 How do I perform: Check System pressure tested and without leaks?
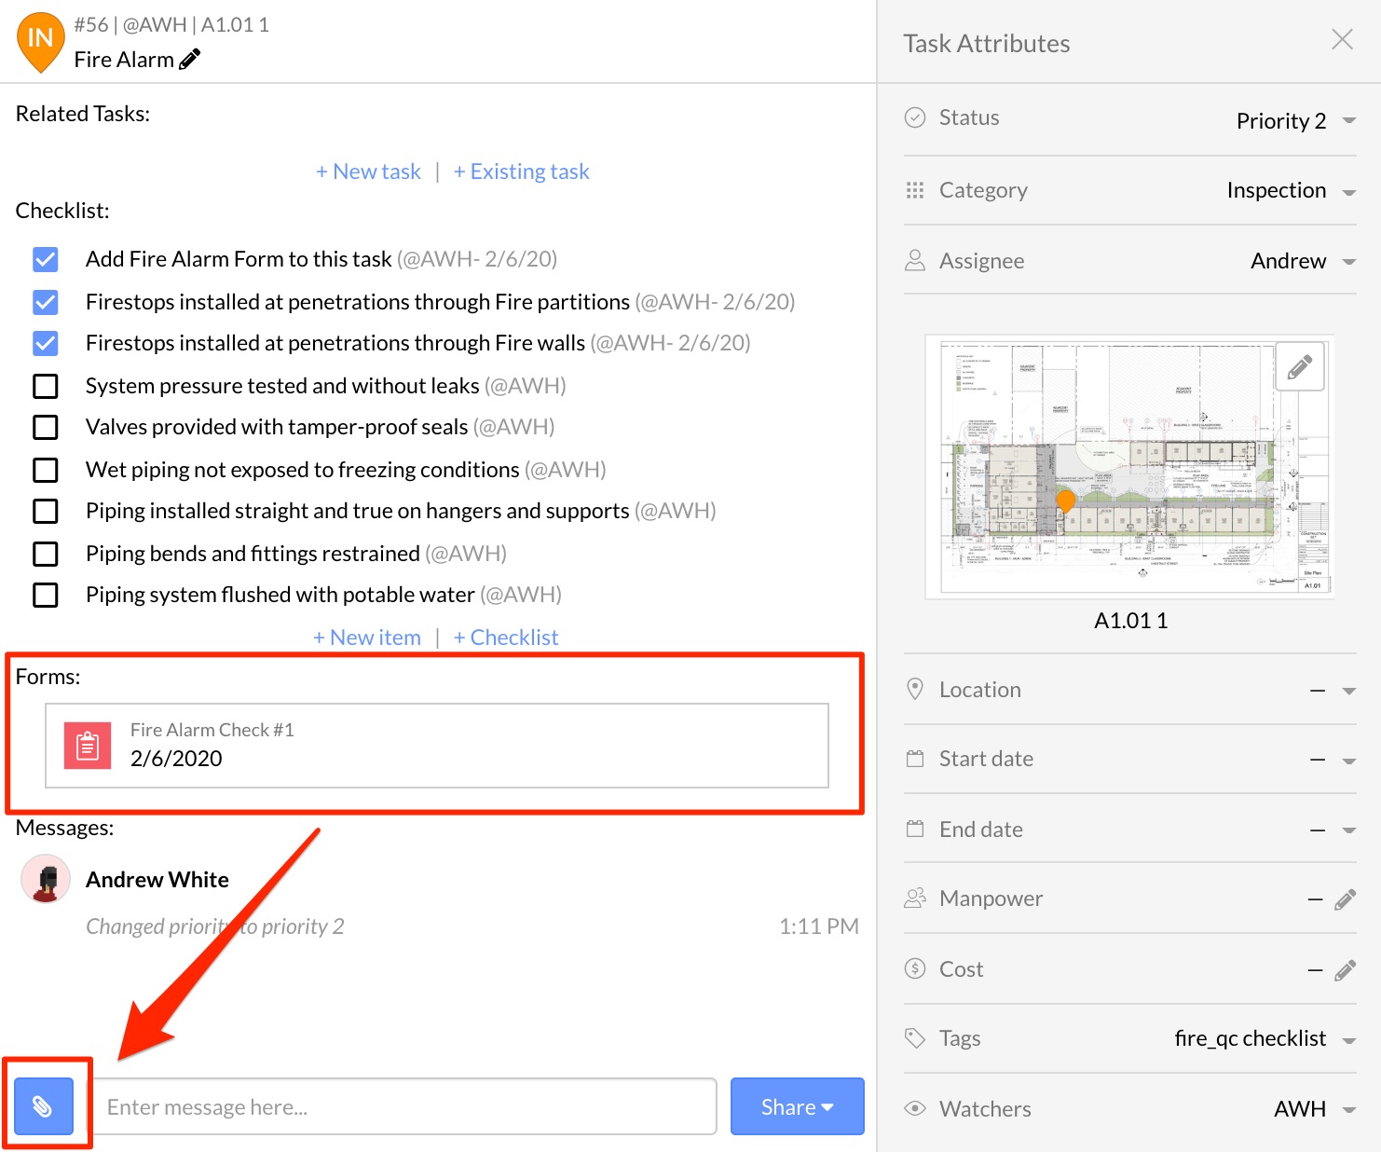46,386
